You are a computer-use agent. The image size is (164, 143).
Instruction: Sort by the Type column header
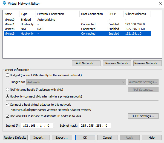27,14
